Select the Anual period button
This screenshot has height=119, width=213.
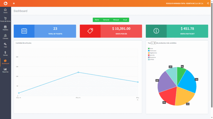point(125,20)
